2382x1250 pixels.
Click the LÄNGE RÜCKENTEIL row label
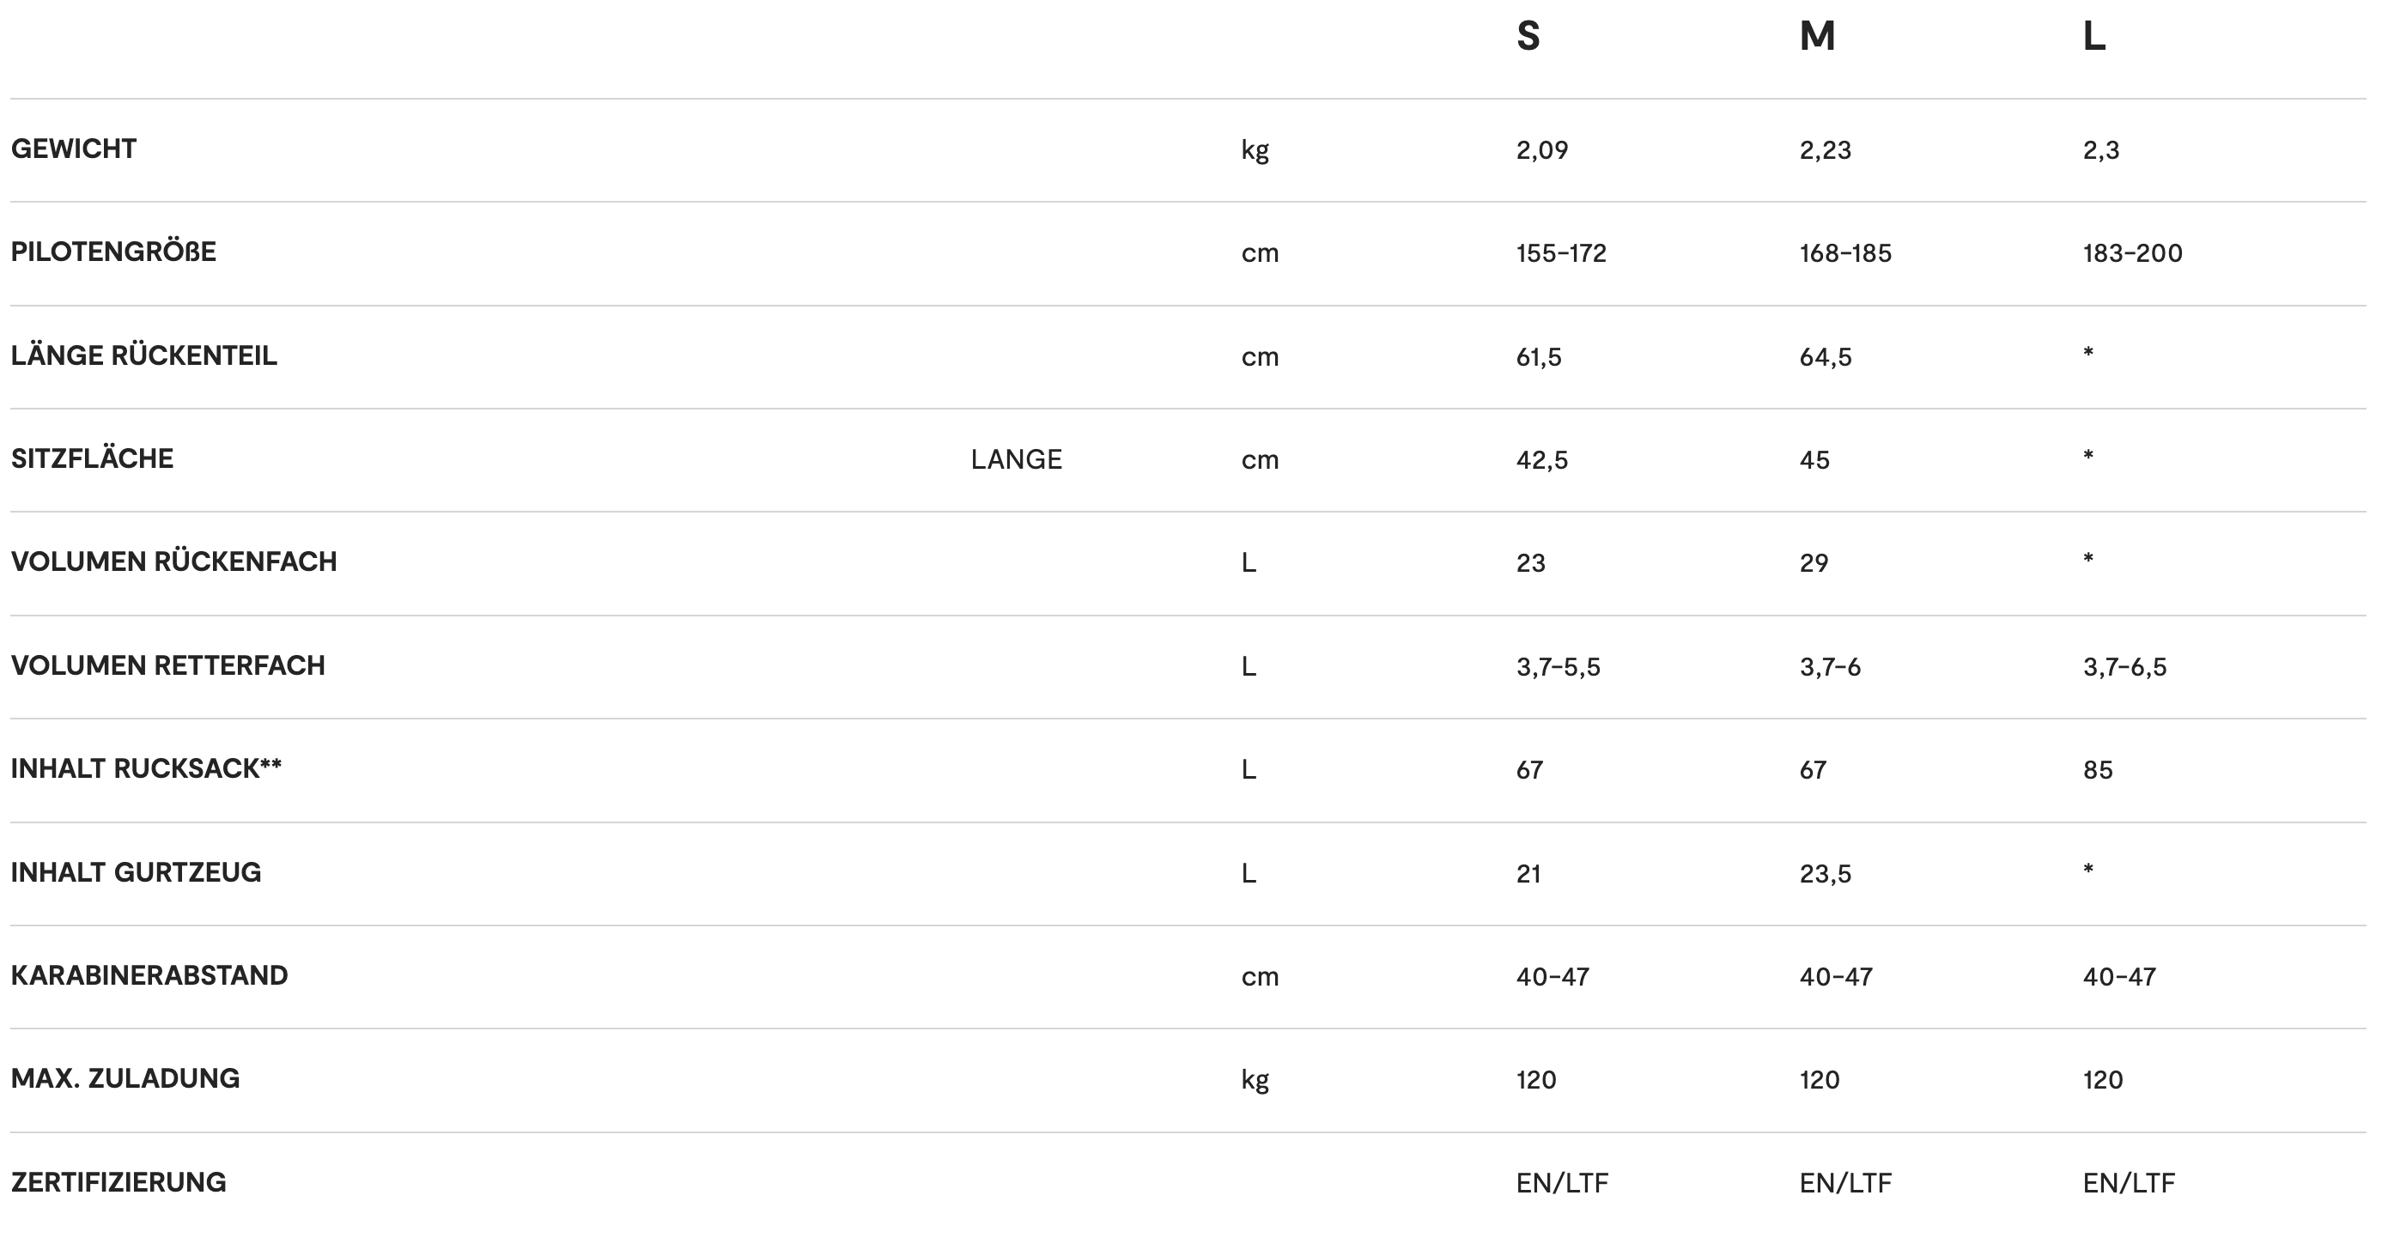(144, 355)
